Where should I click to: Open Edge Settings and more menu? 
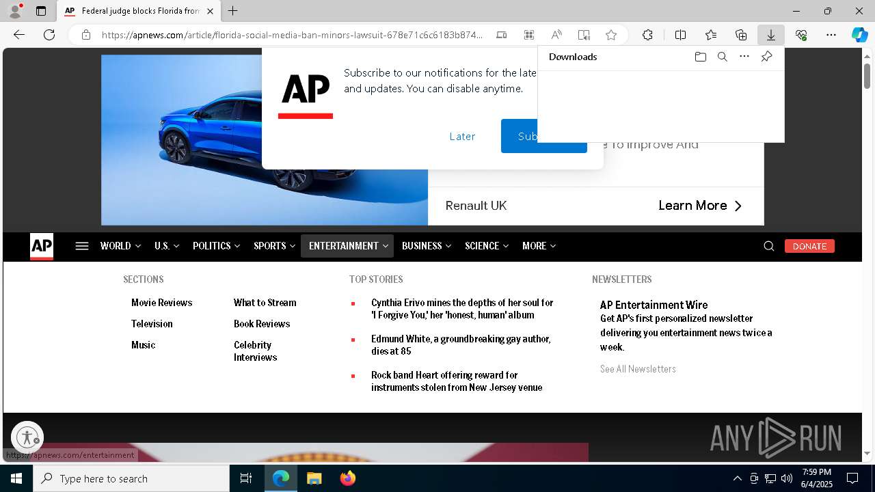[831, 35]
